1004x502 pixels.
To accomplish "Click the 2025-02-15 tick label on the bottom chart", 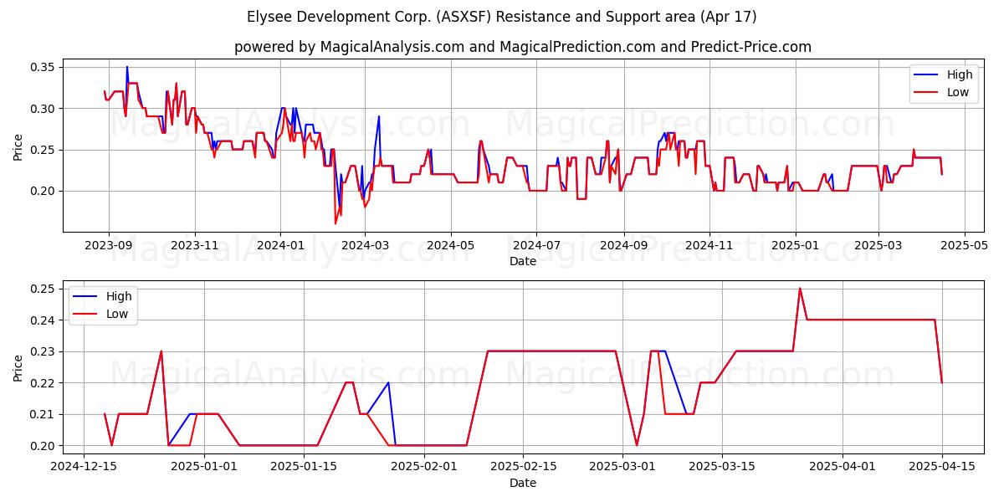I will (x=523, y=468).
